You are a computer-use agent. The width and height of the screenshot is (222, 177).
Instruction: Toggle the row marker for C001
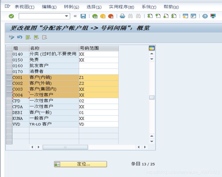point(9,78)
